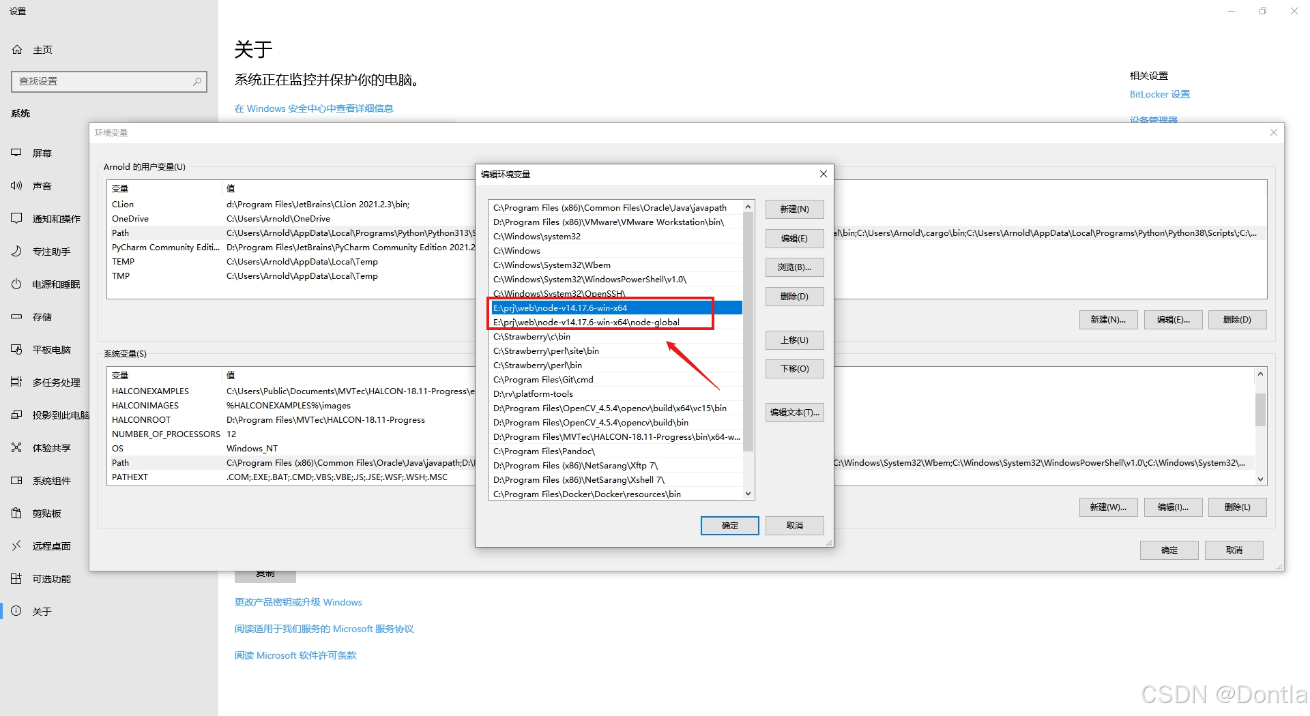The image size is (1310, 716).
Task: Click the 查找设置 search box
Action: coord(109,81)
